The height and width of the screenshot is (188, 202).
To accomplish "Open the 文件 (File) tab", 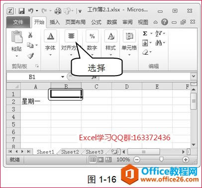I will click(x=18, y=22).
